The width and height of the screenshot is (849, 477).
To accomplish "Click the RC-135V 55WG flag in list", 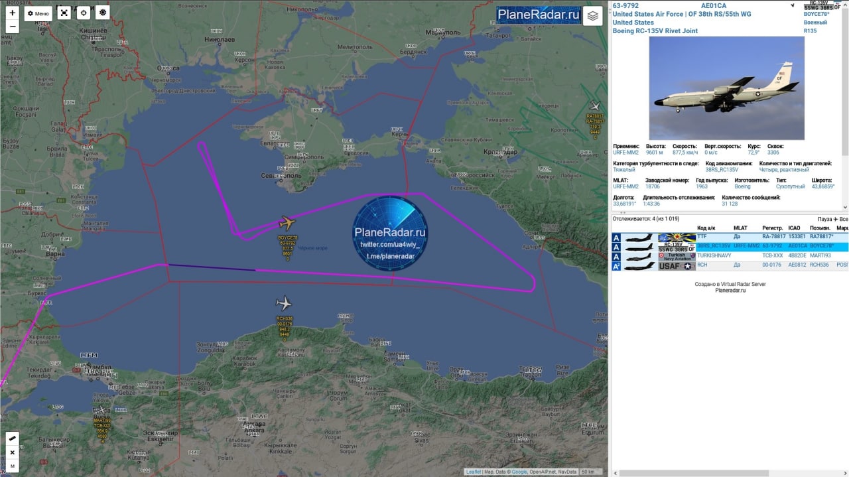I will tap(677, 247).
